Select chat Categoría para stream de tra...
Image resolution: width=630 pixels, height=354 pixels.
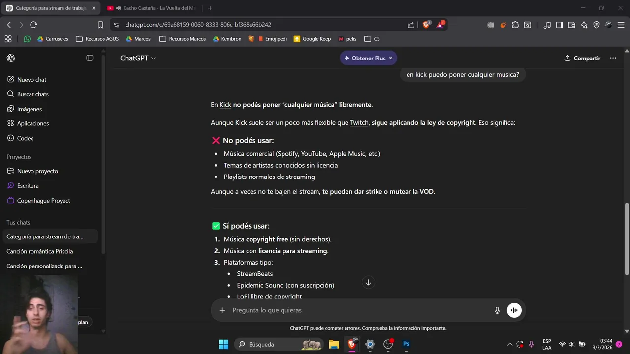(x=49, y=236)
